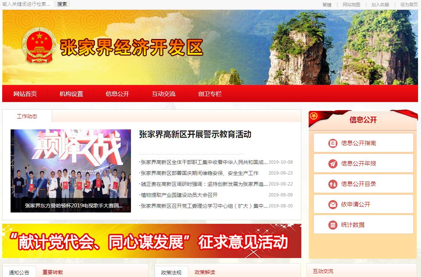This screenshot has width=421, height=277.
Task: Go to 创卫专栏 in navigation bar
Action: tap(210, 94)
